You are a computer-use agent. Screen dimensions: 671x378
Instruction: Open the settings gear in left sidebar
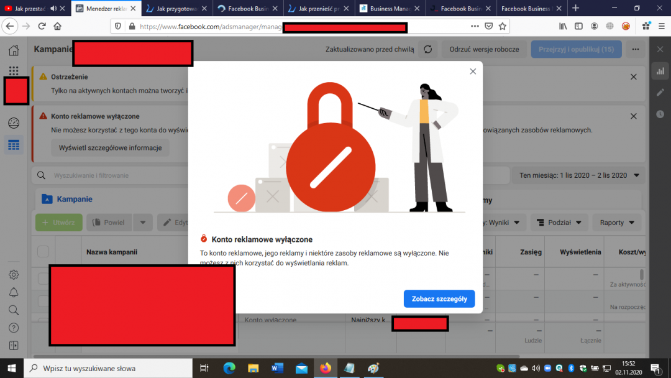[x=14, y=275]
